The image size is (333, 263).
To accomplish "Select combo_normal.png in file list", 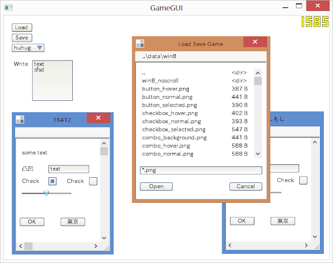I will (195, 154).
